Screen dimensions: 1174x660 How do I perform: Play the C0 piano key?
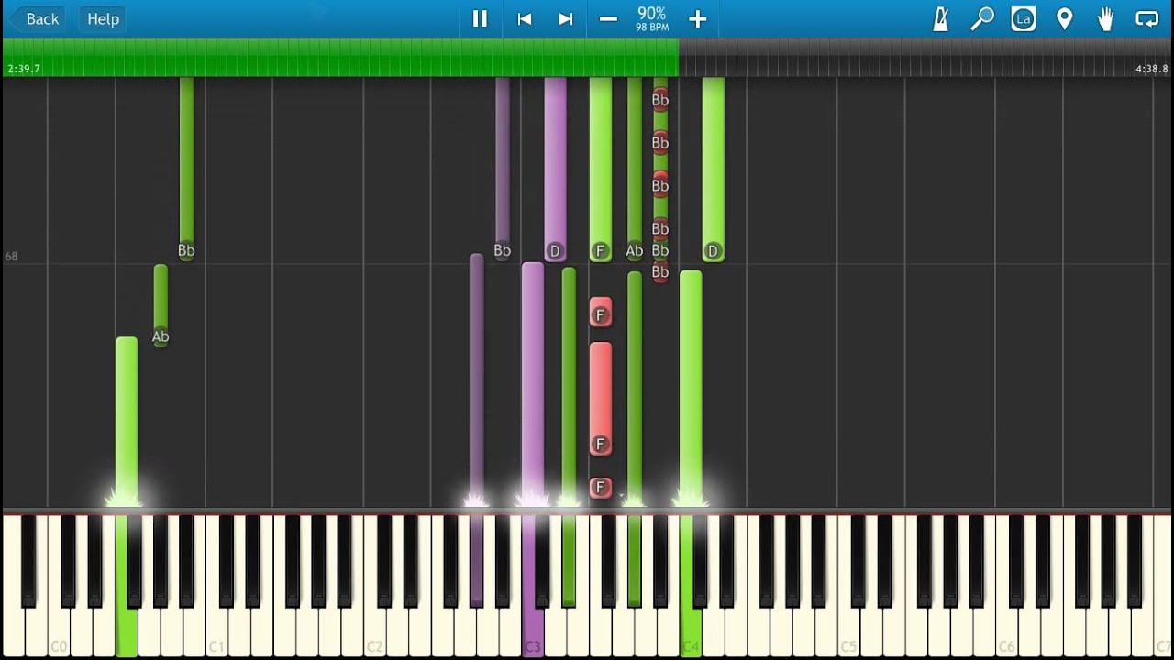59,632
